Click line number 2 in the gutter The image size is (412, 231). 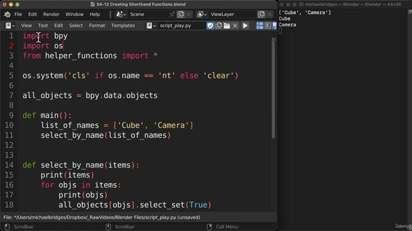tap(12, 46)
